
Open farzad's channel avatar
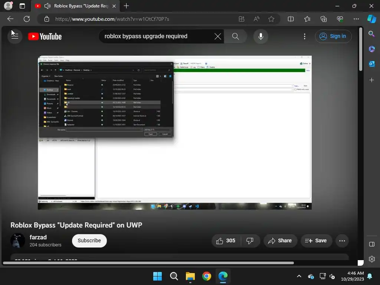[18, 240]
